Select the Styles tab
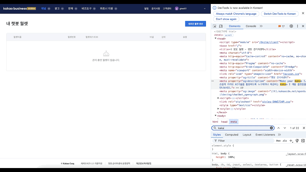 pos(217,135)
